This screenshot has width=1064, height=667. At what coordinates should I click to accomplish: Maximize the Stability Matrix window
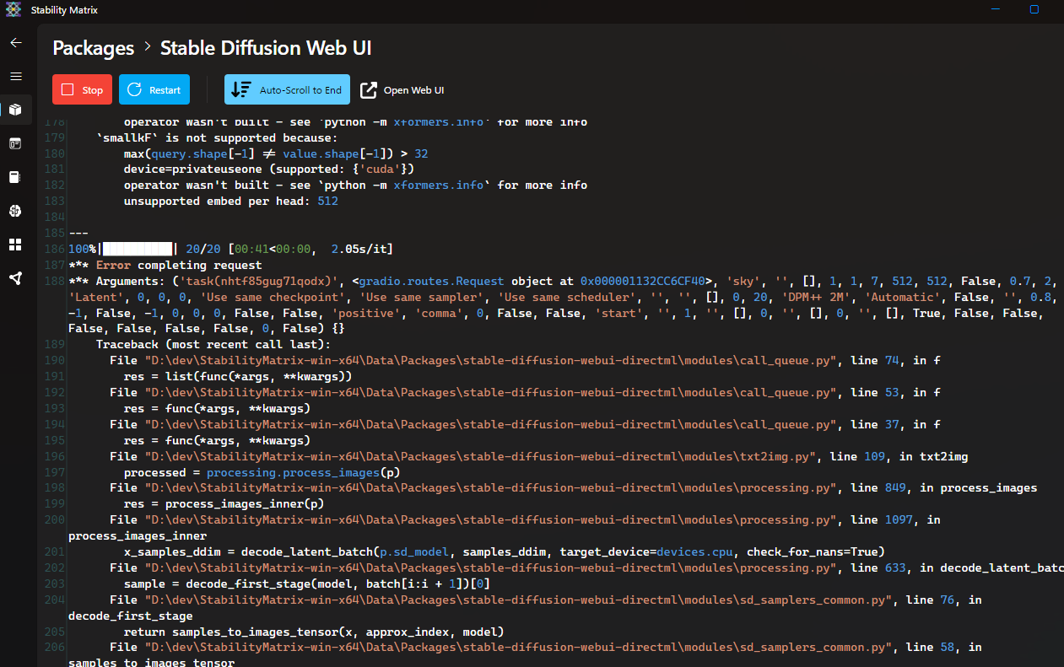point(1034,9)
